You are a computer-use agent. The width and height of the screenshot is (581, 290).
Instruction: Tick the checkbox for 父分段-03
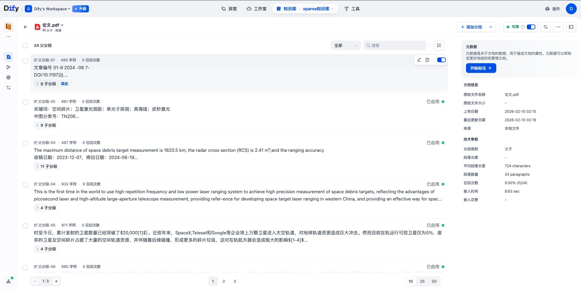pyautogui.click(x=25, y=143)
